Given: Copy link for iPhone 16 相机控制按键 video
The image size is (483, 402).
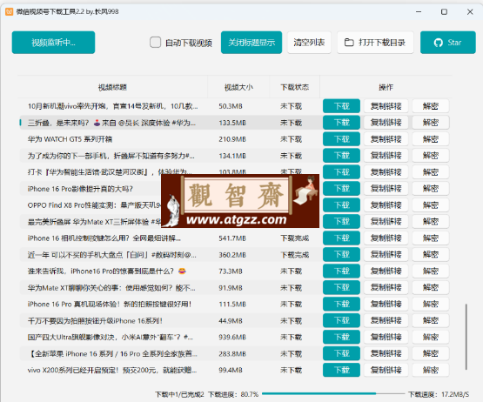Looking at the screenshot, I should tap(386, 238).
